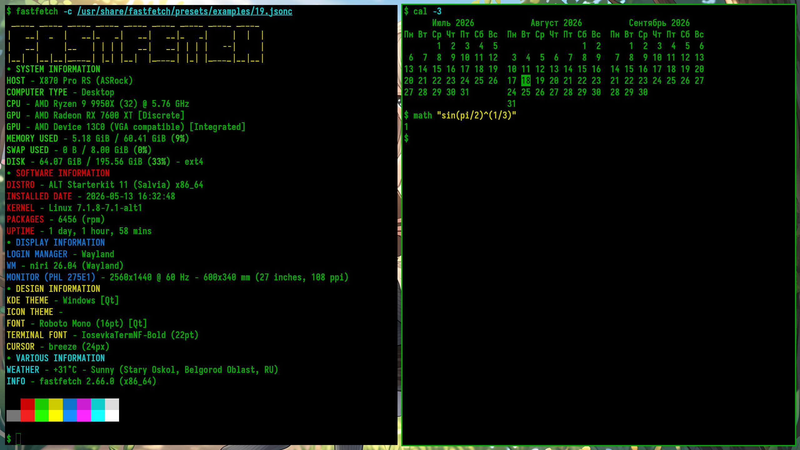Click the white swatch in bottom palette row
The width and height of the screenshot is (800, 450).
[112, 416]
